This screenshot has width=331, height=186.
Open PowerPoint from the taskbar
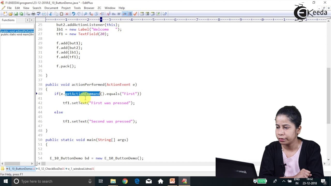(172, 181)
